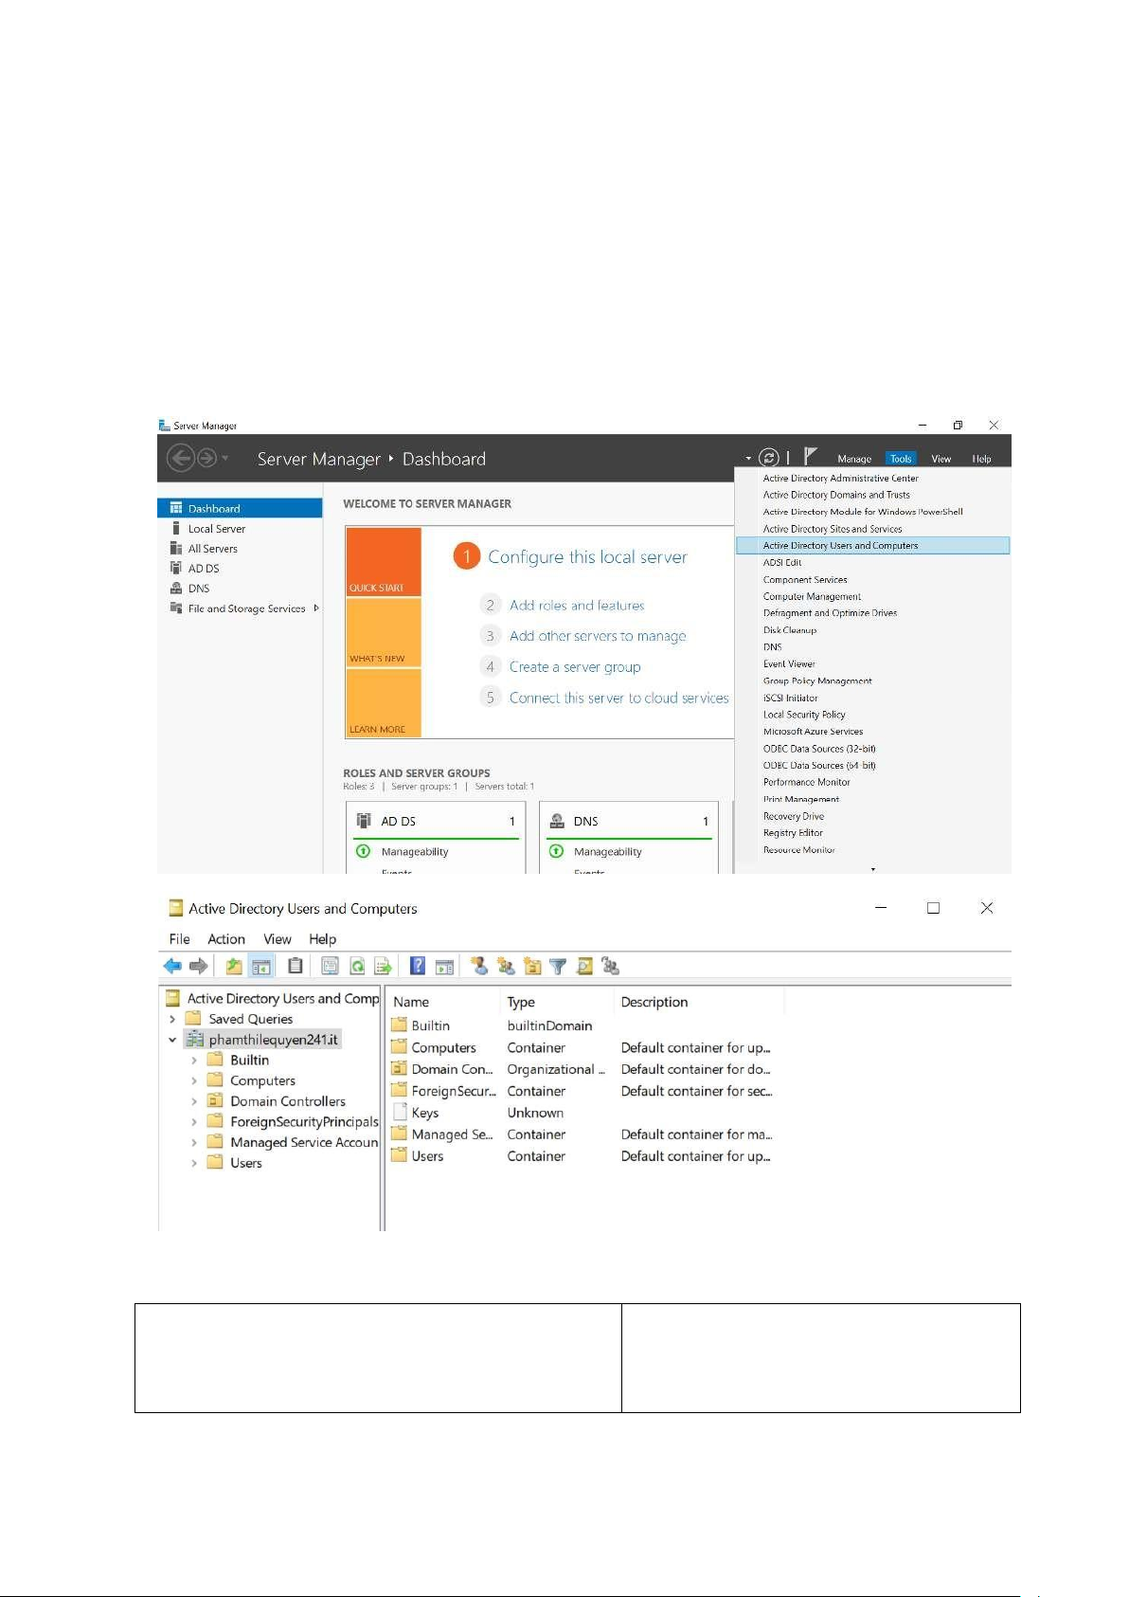Image resolution: width=1129 pixels, height=1597 pixels.
Task: Select Local Server in Server Manager sidebar
Action: point(217,529)
